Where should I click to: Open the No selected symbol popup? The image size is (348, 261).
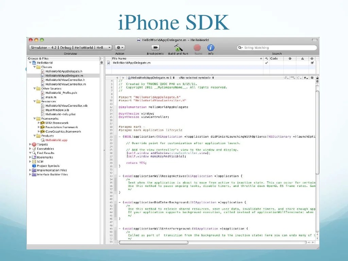tap(196, 78)
